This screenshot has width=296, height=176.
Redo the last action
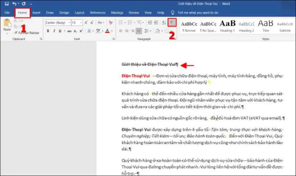coord(24,3)
